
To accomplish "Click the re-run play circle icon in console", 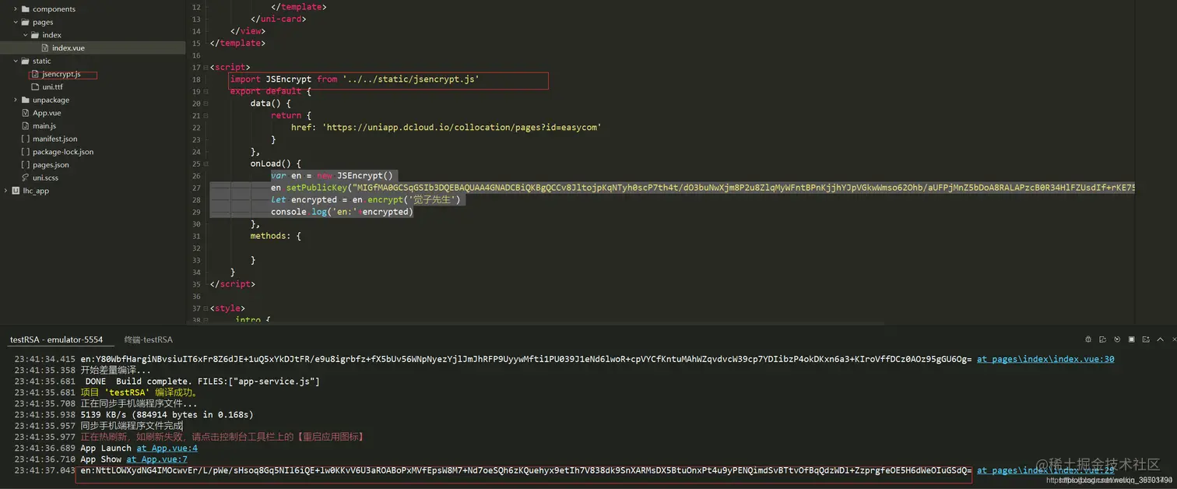I will 1117,339.
